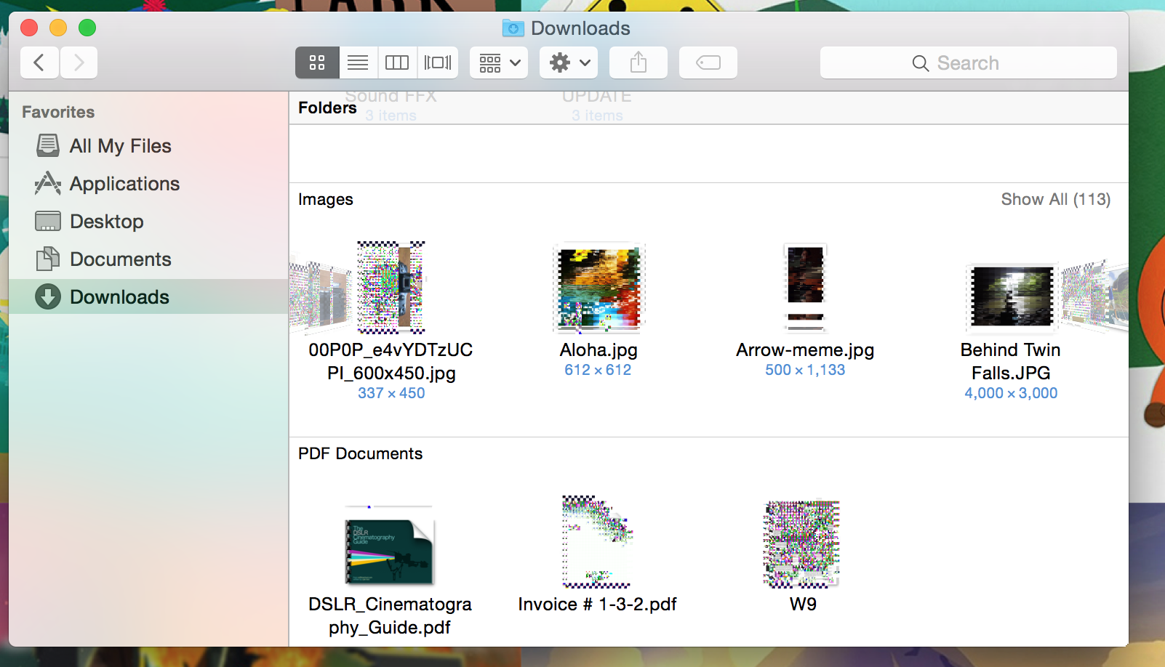The width and height of the screenshot is (1165, 667).
Task: Click the magnifier icon in Search
Action: tap(921, 63)
